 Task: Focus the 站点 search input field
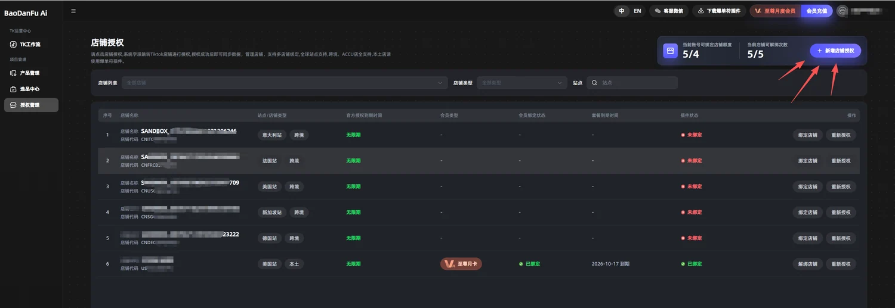click(x=632, y=83)
